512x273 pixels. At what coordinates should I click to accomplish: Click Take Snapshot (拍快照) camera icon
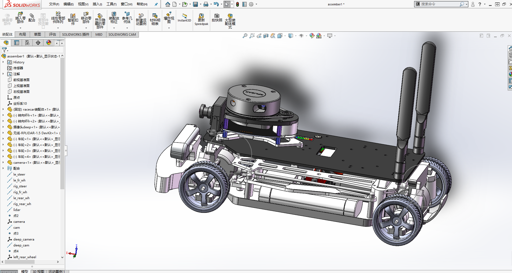[x=217, y=18]
